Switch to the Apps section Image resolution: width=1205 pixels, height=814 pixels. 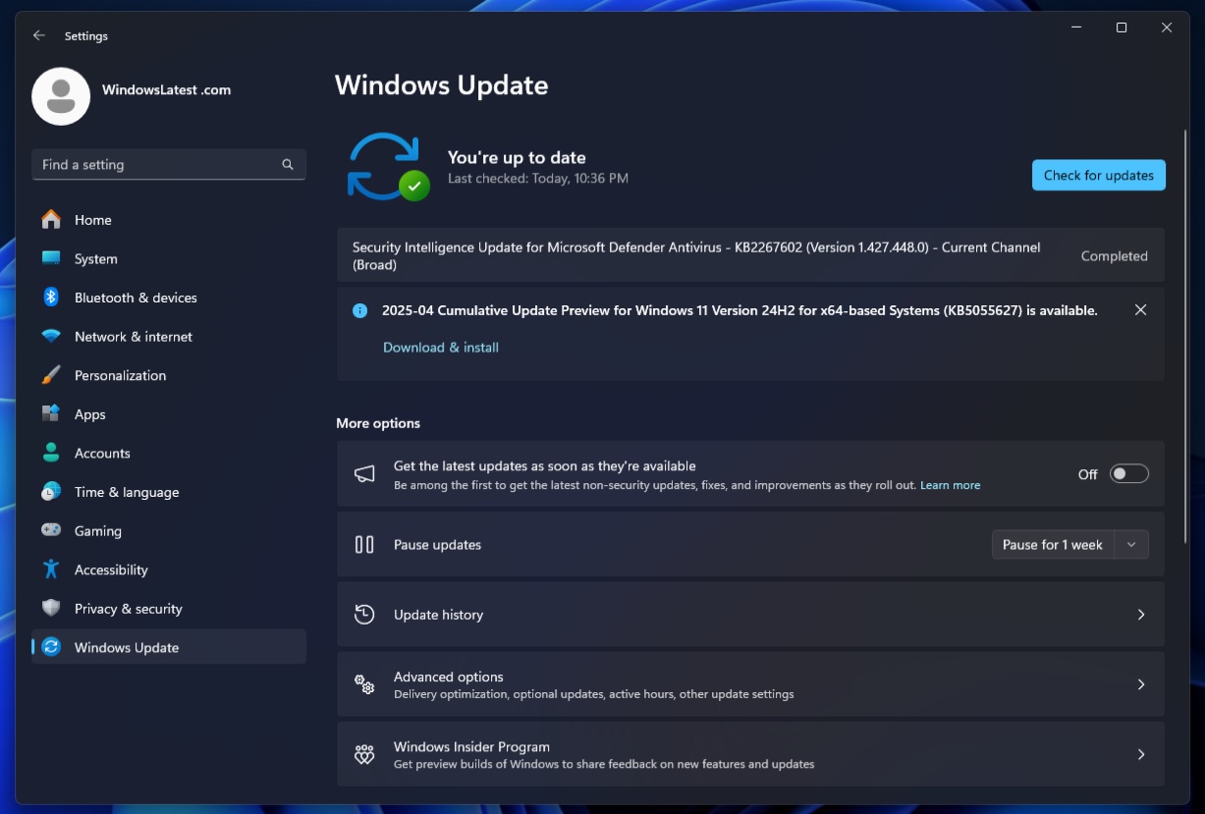pyautogui.click(x=89, y=414)
